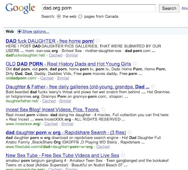
Task: Open Cached link for the filestube.com result
Action: tap(103, 147)
